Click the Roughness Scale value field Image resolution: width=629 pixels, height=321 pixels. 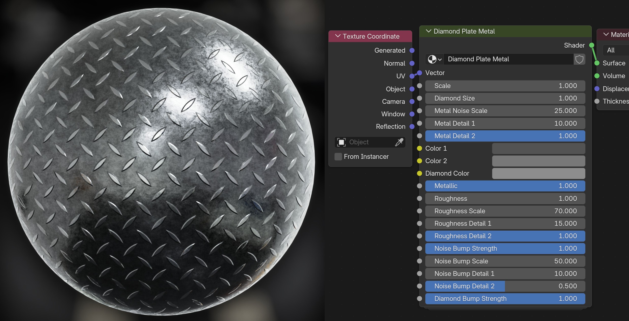point(505,211)
